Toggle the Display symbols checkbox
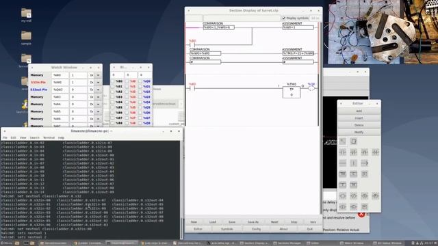 (x=283, y=18)
